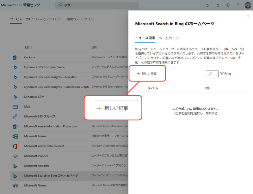The width and height of the screenshot is (253, 194).
Task: Open Microsoft Rewards settings
Action: (x=36, y=166)
